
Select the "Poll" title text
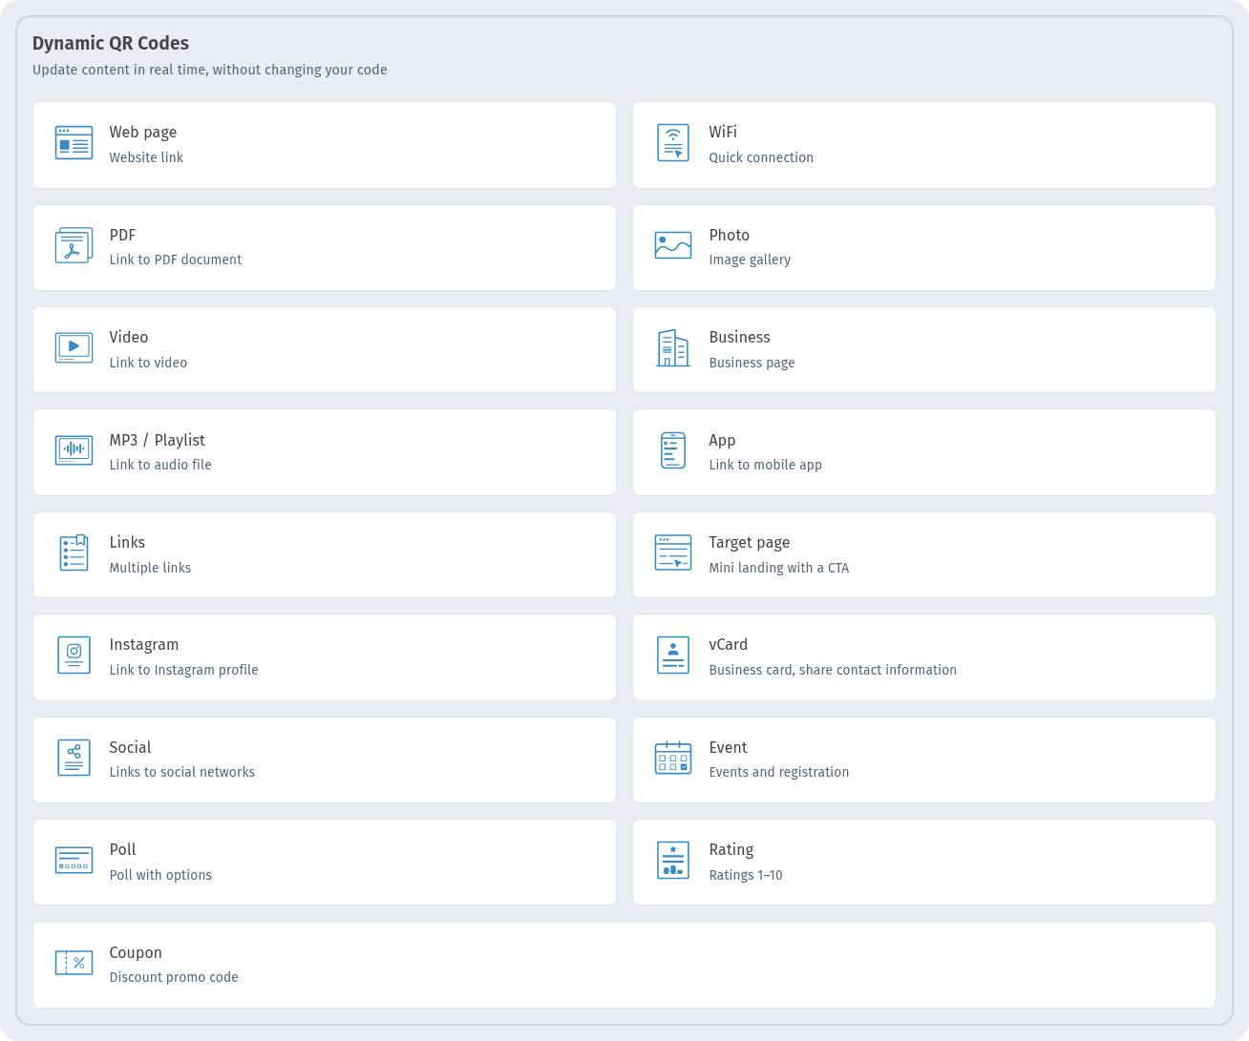click(122, 849)
